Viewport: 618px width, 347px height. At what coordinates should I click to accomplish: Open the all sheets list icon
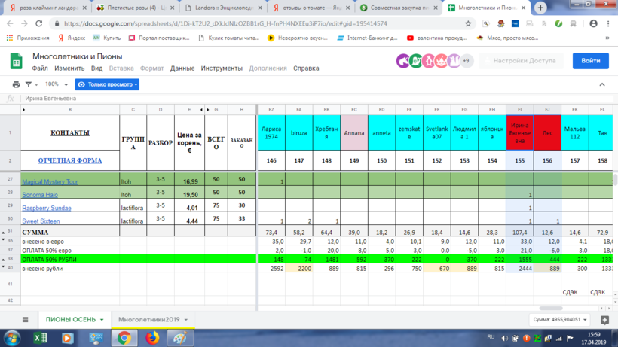point(26,320)
